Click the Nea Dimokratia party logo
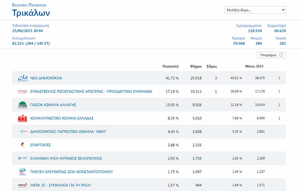Viewport: 302px width, 191px height. click(22, 78)
